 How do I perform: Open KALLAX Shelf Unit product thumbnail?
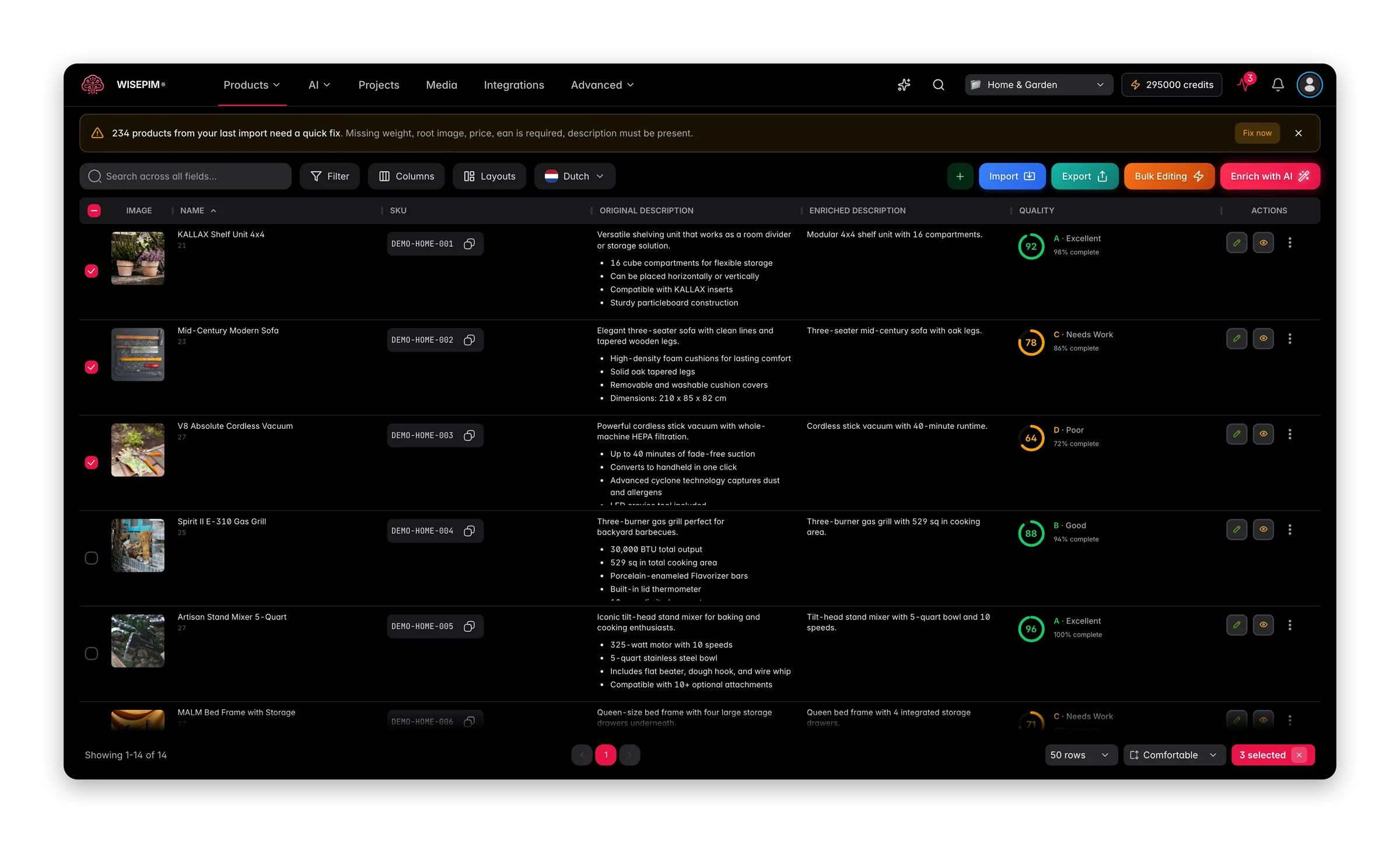click(x=138, y=258)
